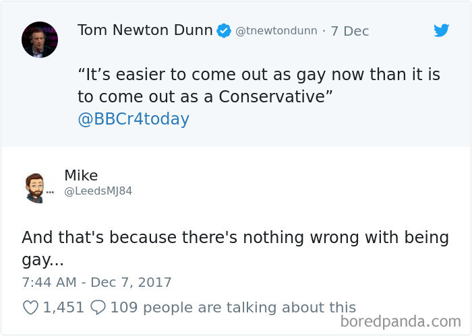Open Tom Newton Dunn's profile name
The image size is (472, 336).
(x=145, y=30)
